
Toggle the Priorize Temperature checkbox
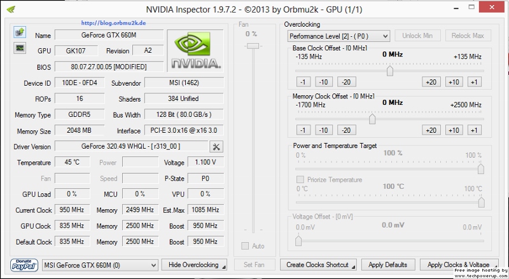pyautogui.click(x=300, y=179)
